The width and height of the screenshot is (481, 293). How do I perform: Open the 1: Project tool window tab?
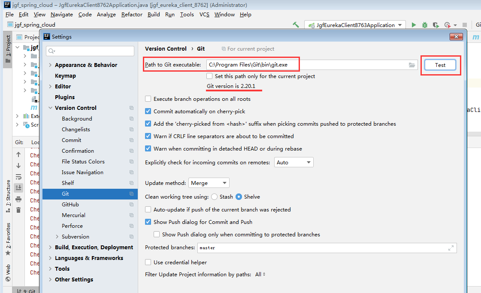coord(8,49)
